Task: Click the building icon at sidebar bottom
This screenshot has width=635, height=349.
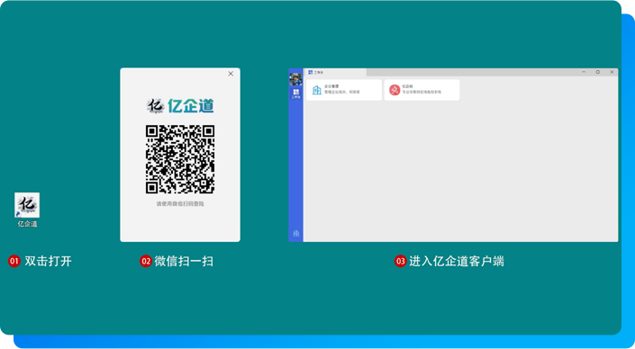Action: [x=296, y=233]
